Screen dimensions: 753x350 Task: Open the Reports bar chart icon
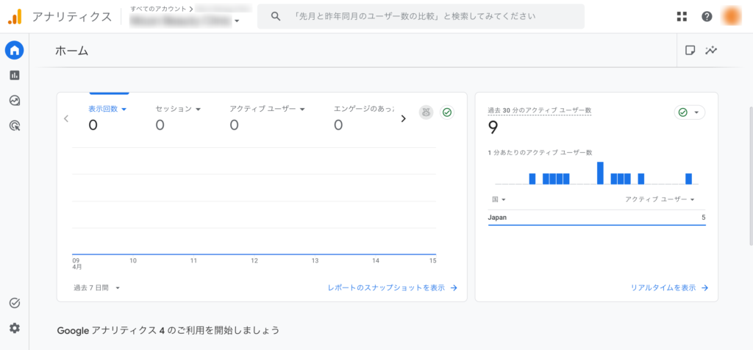15,75
